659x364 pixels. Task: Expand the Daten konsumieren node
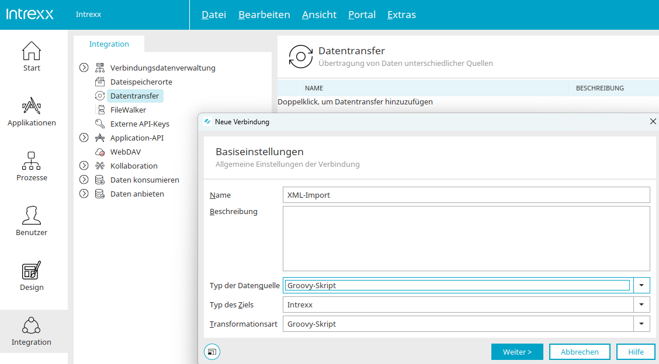(x=84, y=180)
